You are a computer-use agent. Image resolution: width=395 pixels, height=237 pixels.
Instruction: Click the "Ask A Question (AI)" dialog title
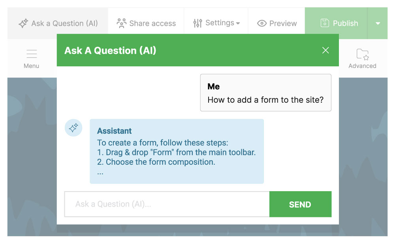click(110, 51)
